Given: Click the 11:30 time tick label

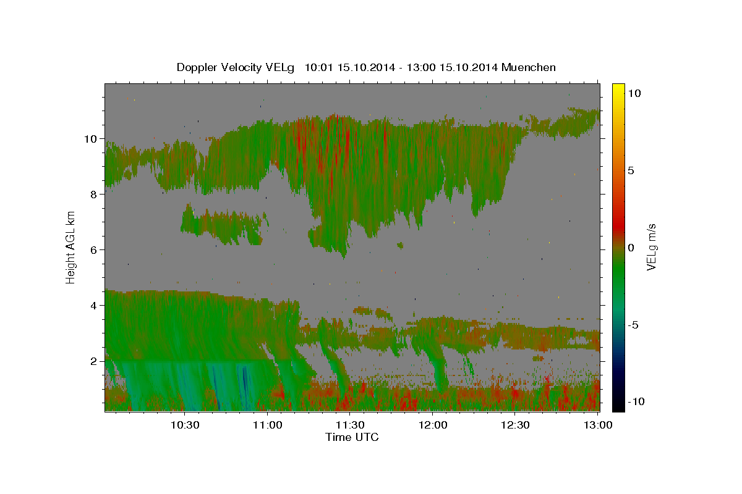Looking at the screenshot, I should click(349, 425).
